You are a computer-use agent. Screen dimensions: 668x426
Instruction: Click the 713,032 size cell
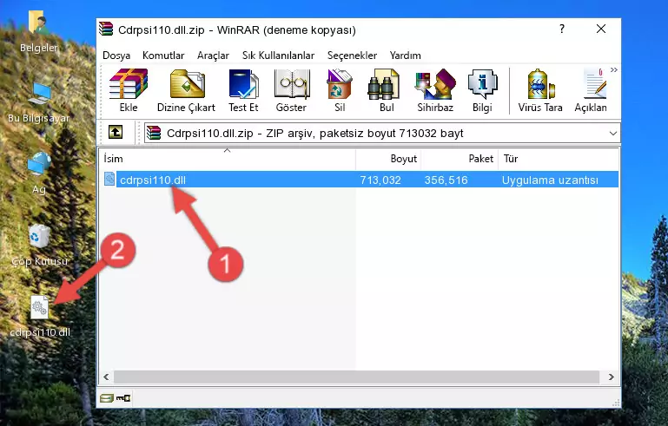380,180
